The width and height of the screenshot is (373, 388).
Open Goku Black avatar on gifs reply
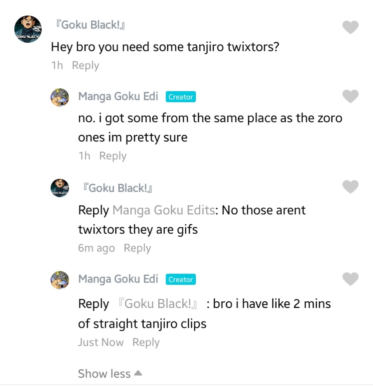[60, 188]
